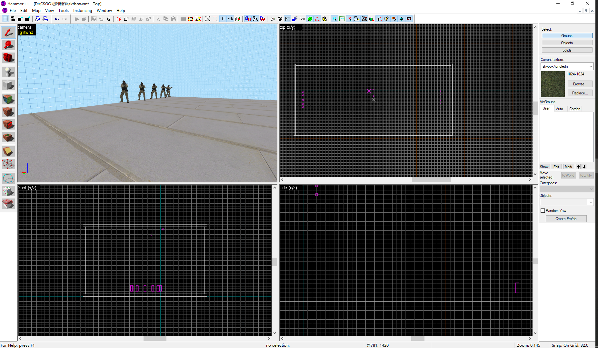Click the Save Window State icon
Screen dimensions: 598x348
(x=45, y=19)
